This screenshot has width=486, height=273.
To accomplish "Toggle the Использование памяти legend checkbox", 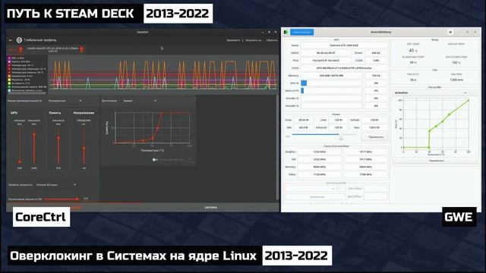I will coord(9,87).
